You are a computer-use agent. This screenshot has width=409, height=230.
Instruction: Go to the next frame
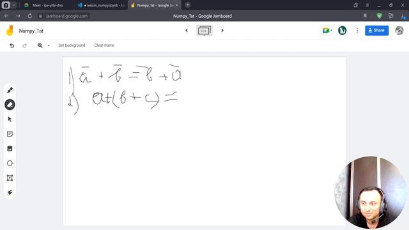click(x=222, y=31)
